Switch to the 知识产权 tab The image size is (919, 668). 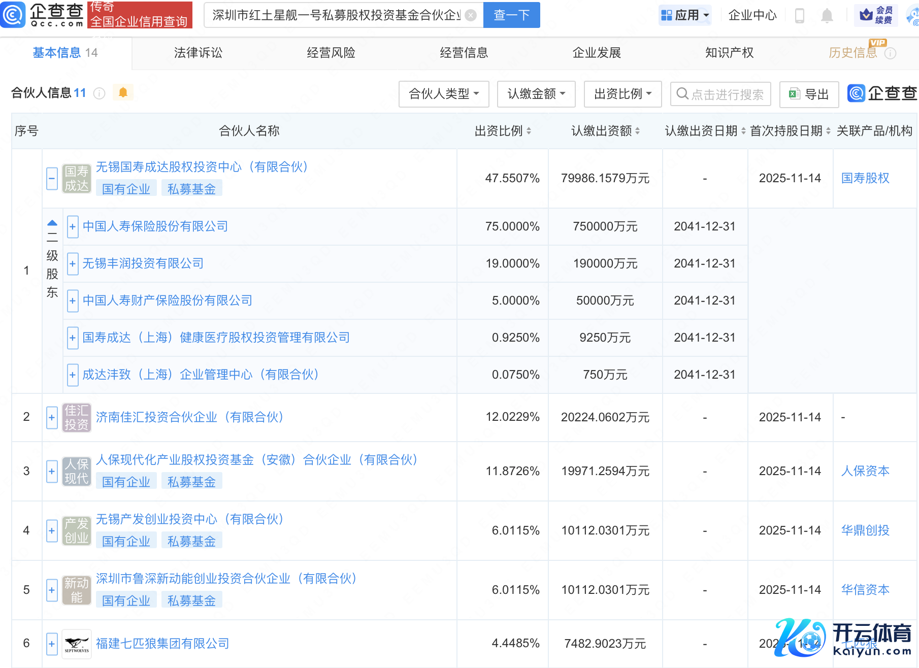click(x=729, y=53)
